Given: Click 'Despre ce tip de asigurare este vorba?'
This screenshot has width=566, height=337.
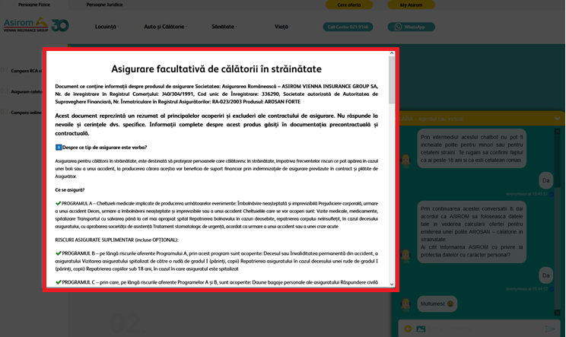Looking at the screenshot, I should click(x=104, y=148).
